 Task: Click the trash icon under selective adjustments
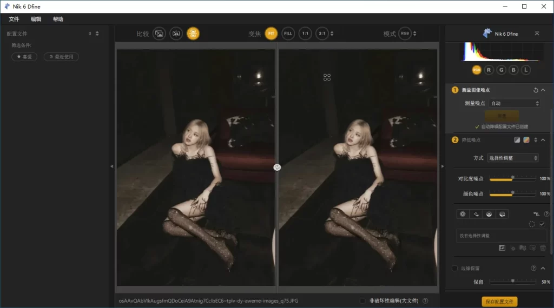point(543,247)
